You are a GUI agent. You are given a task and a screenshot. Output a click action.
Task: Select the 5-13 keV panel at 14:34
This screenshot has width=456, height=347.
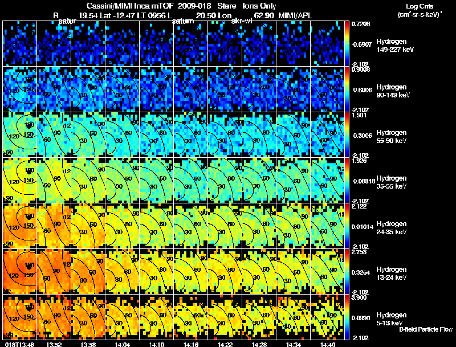click(294, 317)
